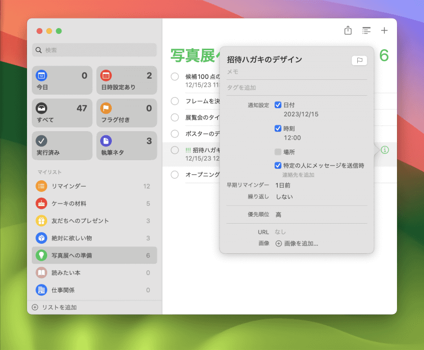Viewport: 424px width, 350px height.
Task: Disable the 時刻 checkbox
Action: click(279, 128)
